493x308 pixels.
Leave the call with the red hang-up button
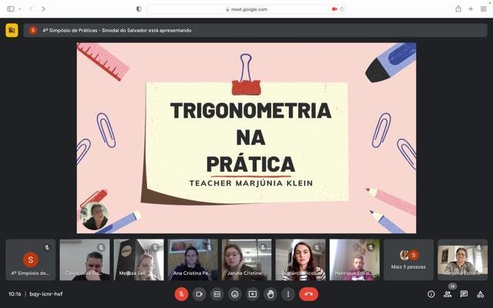pos(309,294)
